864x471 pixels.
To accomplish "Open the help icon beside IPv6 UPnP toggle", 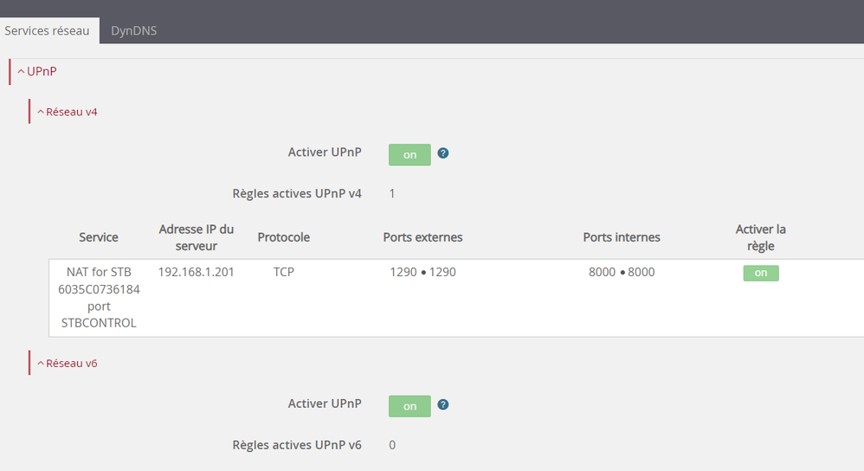I will 443,404.
